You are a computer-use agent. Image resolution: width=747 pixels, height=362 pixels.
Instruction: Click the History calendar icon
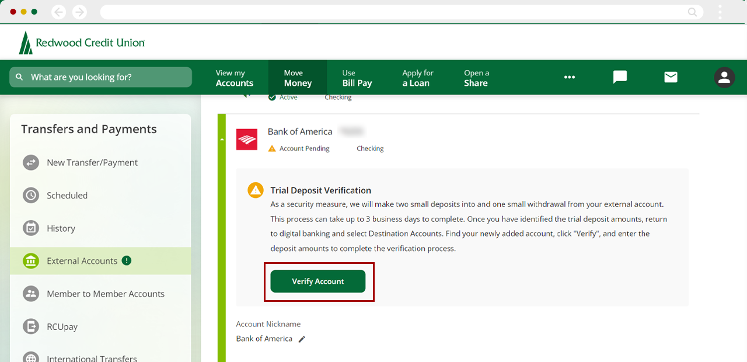point(31,228)
